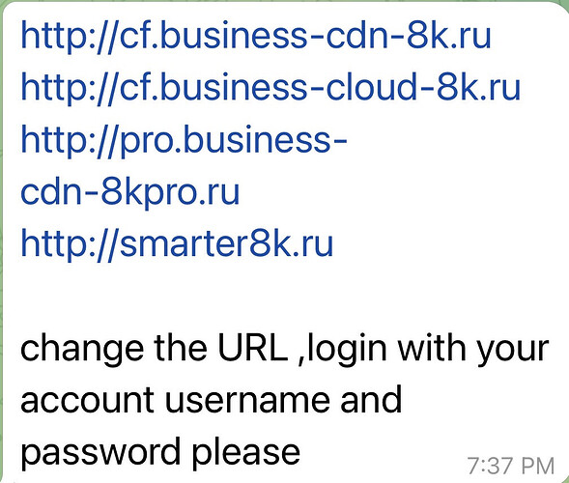Click the word "please" at the message end

point(246,453)
